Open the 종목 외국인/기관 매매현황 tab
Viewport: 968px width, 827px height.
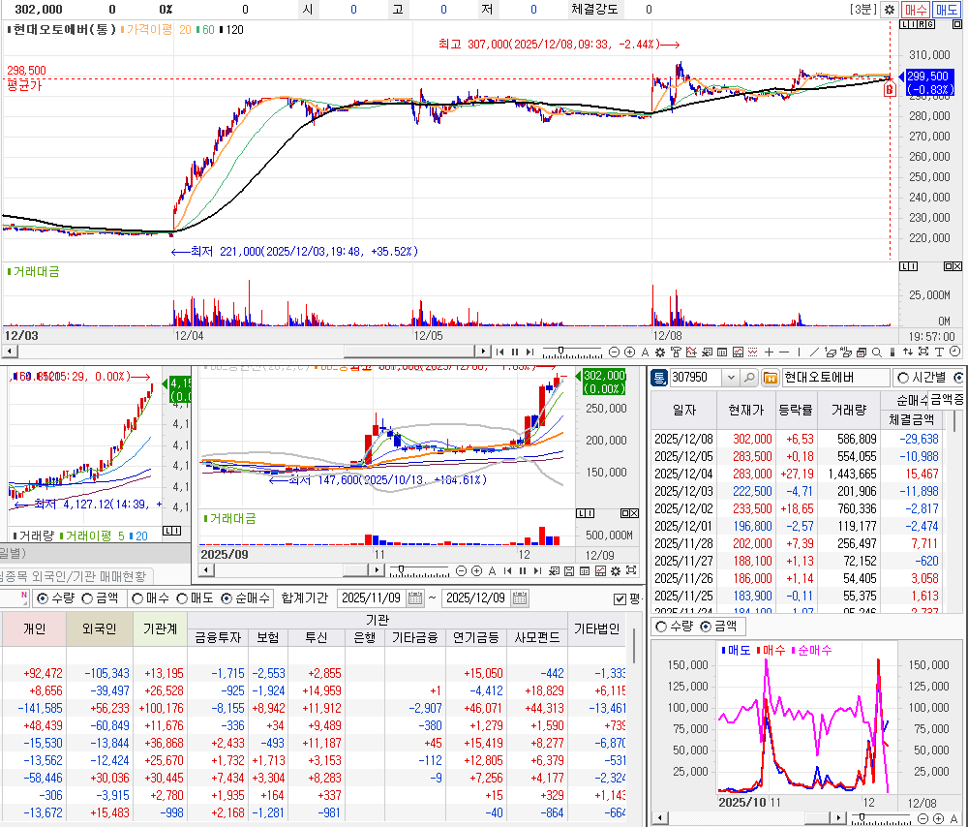coord(74,576)
